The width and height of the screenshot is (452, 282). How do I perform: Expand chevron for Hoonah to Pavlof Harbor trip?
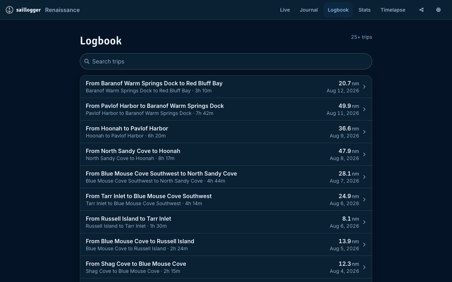[364, 132]
